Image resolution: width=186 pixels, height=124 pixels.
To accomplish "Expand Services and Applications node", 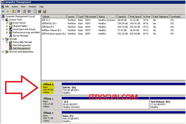I will tap(3, 52).
